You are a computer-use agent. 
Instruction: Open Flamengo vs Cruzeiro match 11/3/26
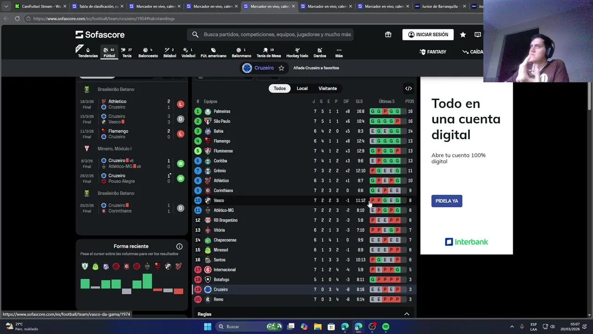click(132, 134)
